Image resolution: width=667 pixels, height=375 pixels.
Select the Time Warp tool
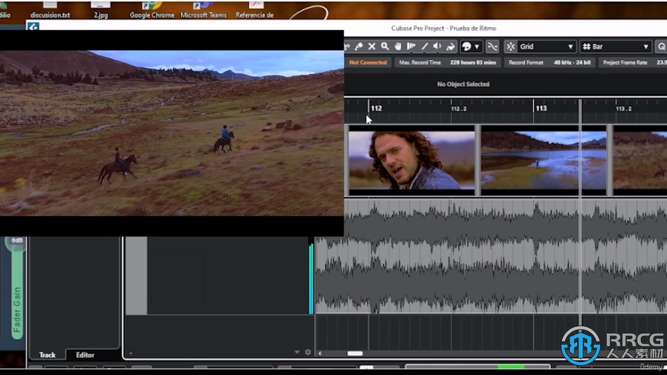point(411,46)
